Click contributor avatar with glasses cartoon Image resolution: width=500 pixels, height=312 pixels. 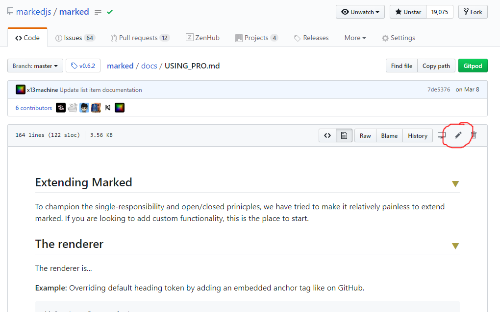click(x=84, y=108)
